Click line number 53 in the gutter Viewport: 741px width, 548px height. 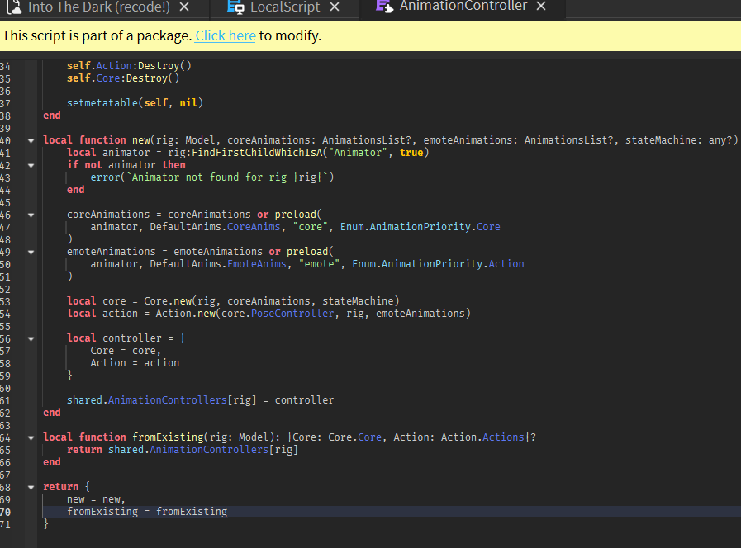(8, 300)
